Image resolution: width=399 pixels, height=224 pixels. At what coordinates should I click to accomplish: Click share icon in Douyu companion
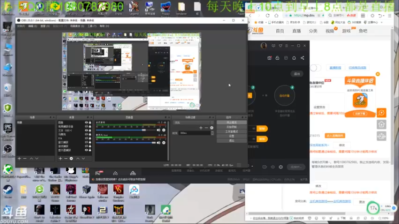click(302, 58)
